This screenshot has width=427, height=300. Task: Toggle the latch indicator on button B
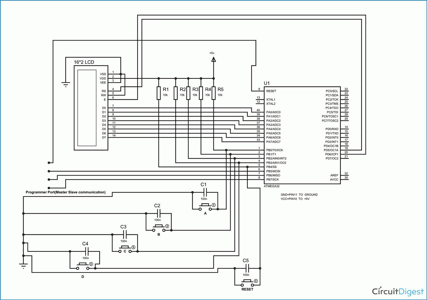pos(167,226)
